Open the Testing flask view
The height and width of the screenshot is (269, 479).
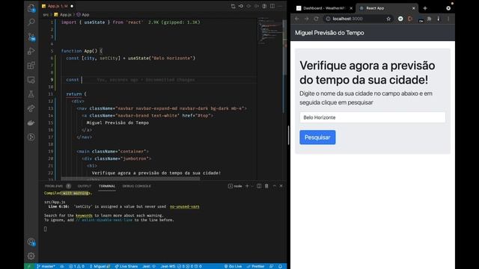coord(31,94)
